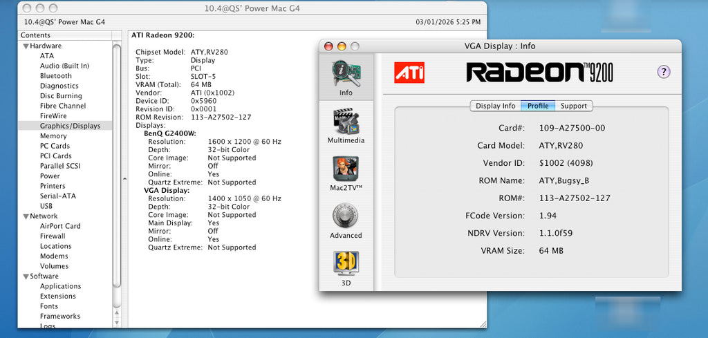Click the Vendor ID value $1002 (4098)
The height and width of the screenshot is (338, 708).
pos(566,163)
